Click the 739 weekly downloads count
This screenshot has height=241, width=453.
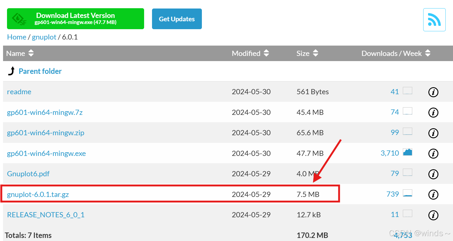pos(392,195)
